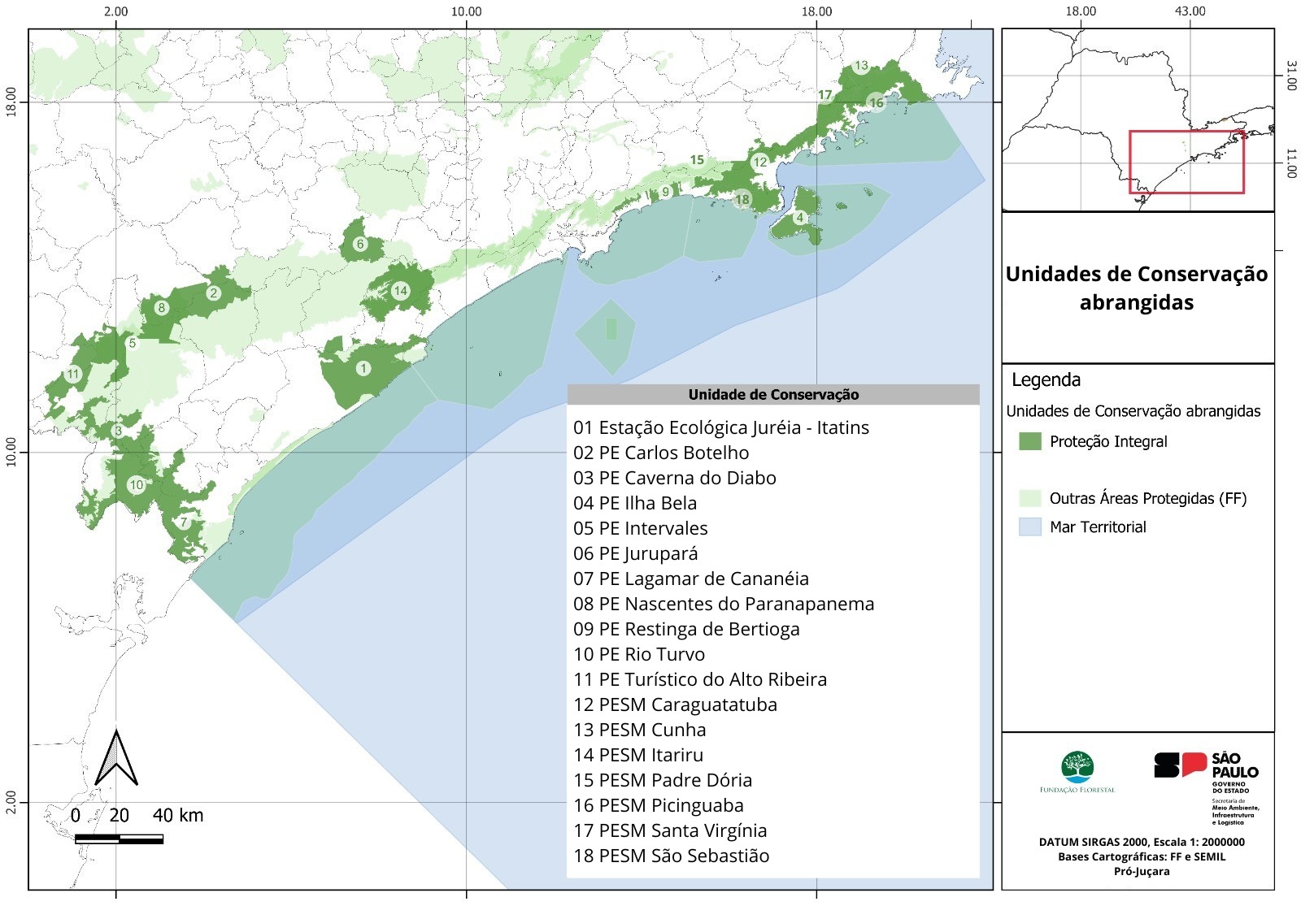Click the Mar Territorial blue legend swatch
Viewport: 1301px width, 919px height.
1029,527
